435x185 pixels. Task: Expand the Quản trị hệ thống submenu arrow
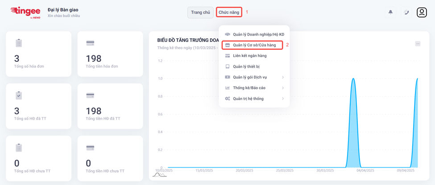point(283,99)
